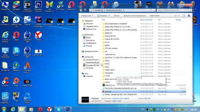Select the Steam folder row
This screenshot has width=200, height=112.
(x=144, y=61)
